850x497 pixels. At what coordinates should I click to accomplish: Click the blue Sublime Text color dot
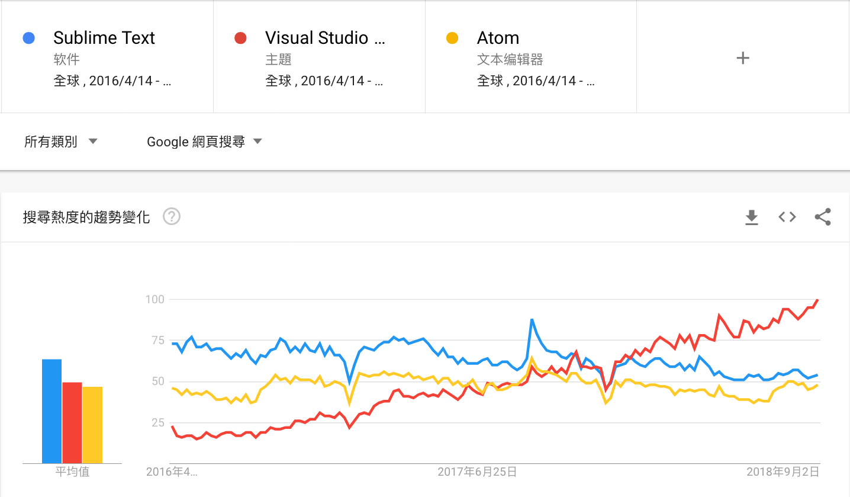[x=28, y=38]
